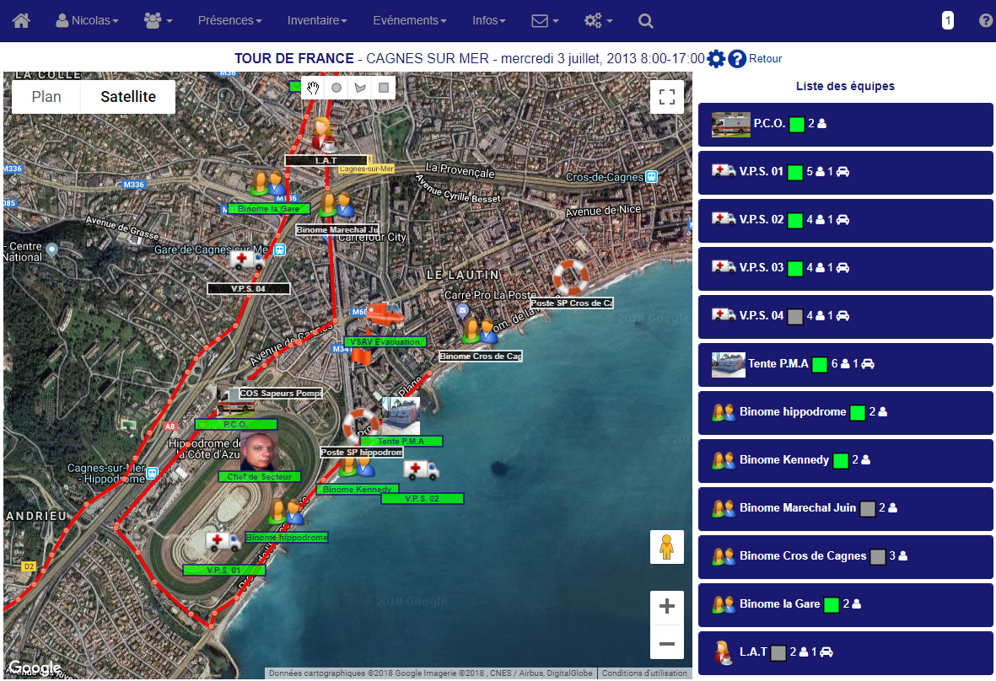Open the Nicolas user dropdown
This screenshot has height=681, width=996.
[x=87, y=20]
